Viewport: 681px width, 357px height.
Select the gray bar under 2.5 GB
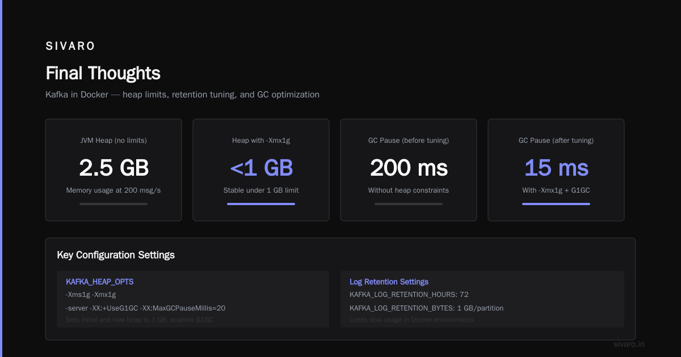(x=113, y=204)
